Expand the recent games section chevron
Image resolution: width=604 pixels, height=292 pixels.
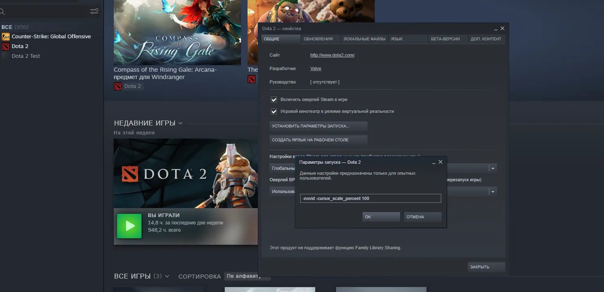pos(180,123)
